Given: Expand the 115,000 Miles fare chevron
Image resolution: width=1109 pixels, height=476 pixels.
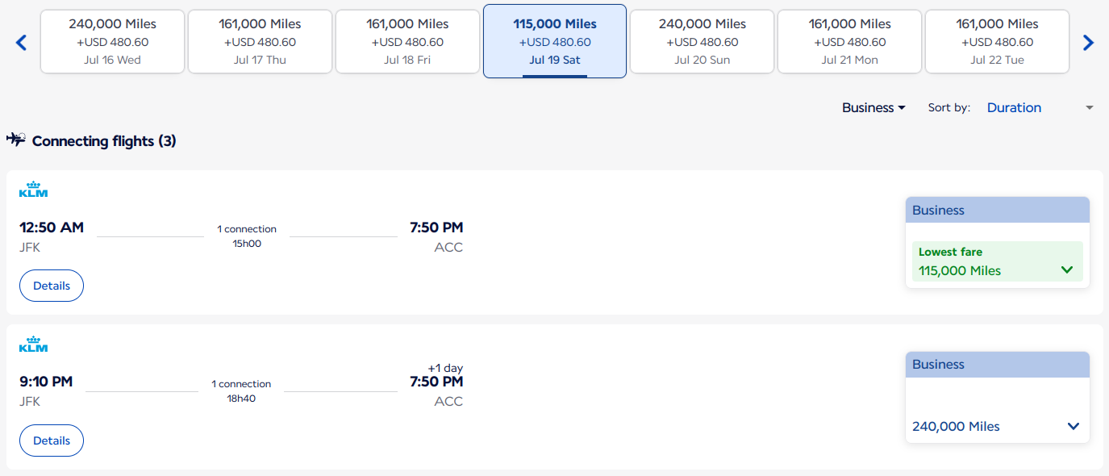Looking at the screenshot, I should point(1067,270).
